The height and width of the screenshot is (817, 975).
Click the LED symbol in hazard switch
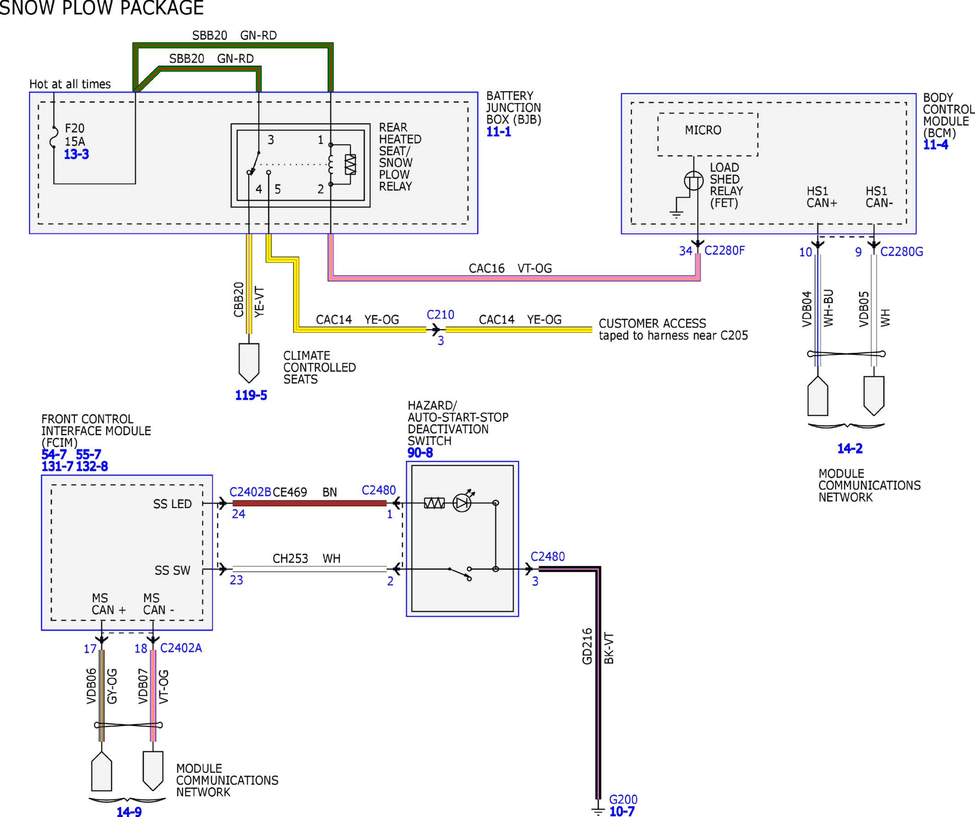[462, 503]
